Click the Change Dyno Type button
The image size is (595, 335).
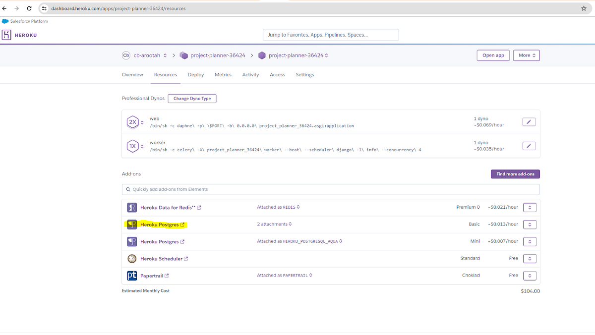point(192,98)
